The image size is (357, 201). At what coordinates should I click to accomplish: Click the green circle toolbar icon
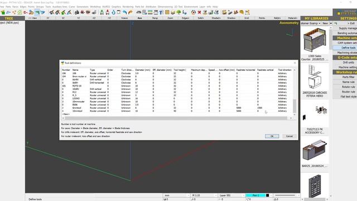coord(20,12)
